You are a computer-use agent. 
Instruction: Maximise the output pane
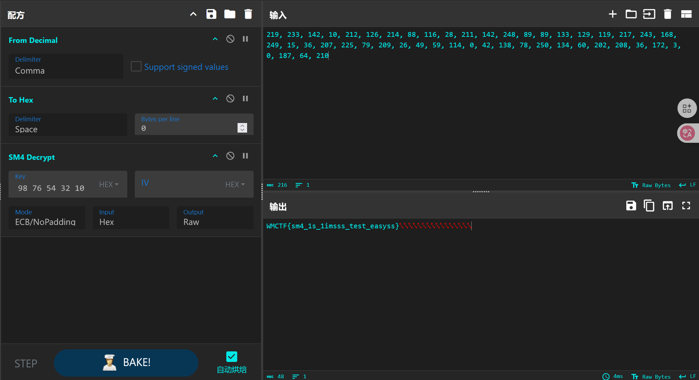pyautogui.click(x=686, y=206)
